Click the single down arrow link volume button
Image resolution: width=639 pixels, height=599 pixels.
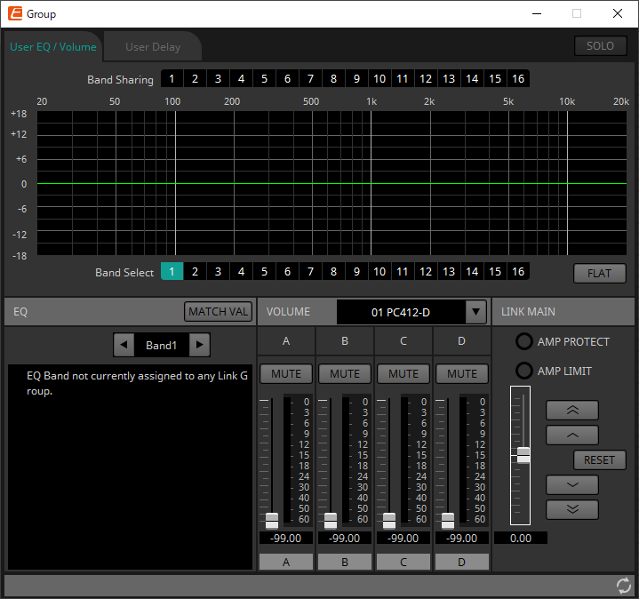tap(572, 485)
